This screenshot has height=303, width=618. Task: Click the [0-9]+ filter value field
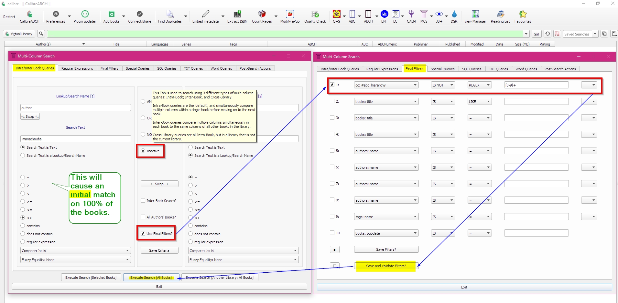[536, 85]
